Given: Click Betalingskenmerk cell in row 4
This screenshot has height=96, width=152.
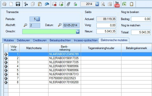Looking at the screenshot, I should [x=137, y=66].
